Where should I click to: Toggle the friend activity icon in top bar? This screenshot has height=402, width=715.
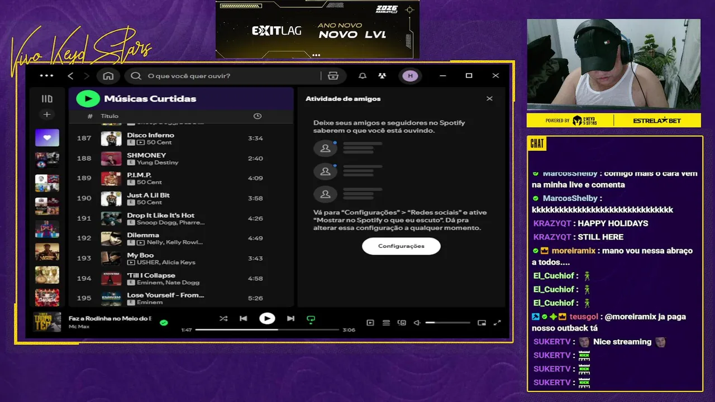(382, 76)
